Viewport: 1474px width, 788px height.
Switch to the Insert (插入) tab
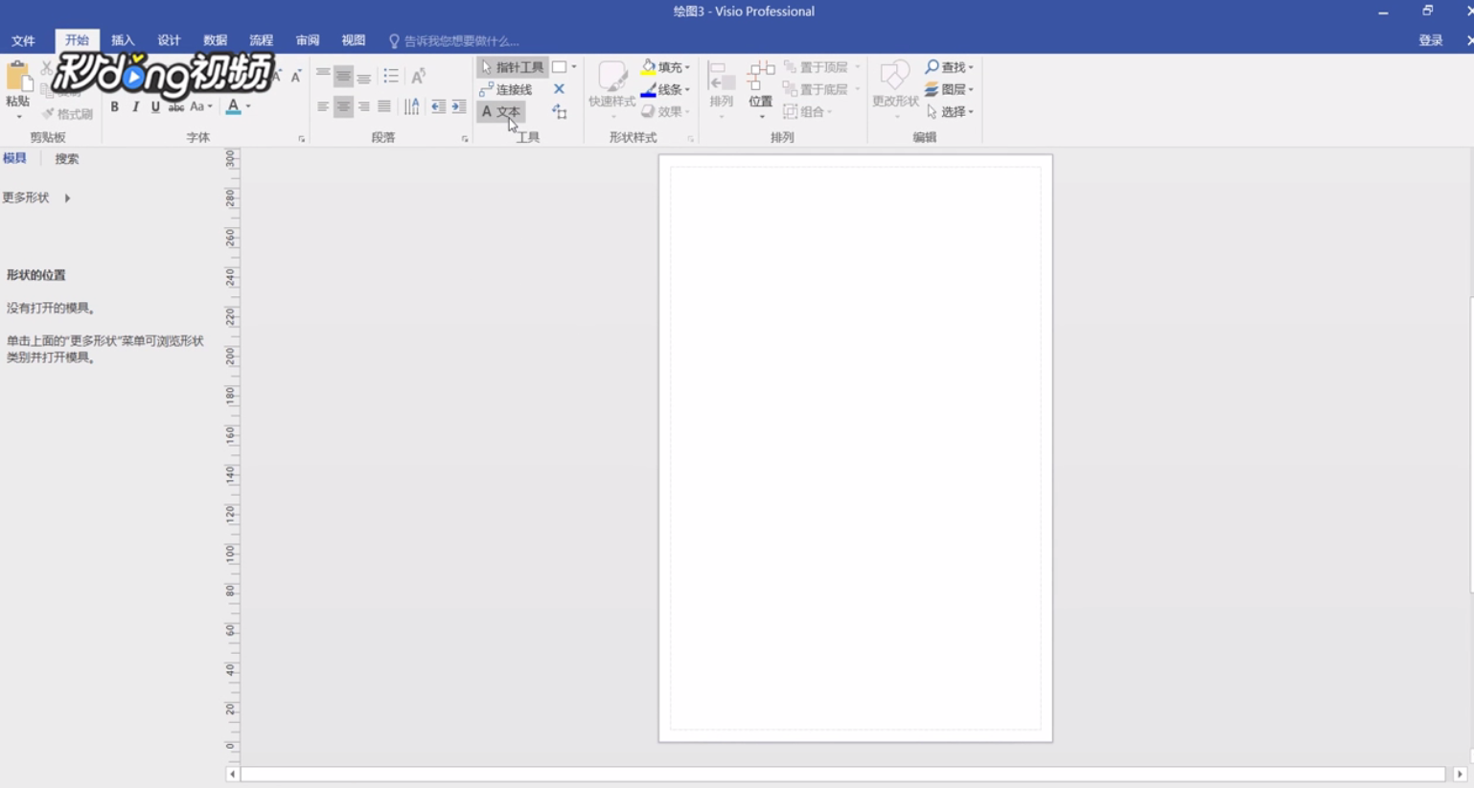point(123,40)
